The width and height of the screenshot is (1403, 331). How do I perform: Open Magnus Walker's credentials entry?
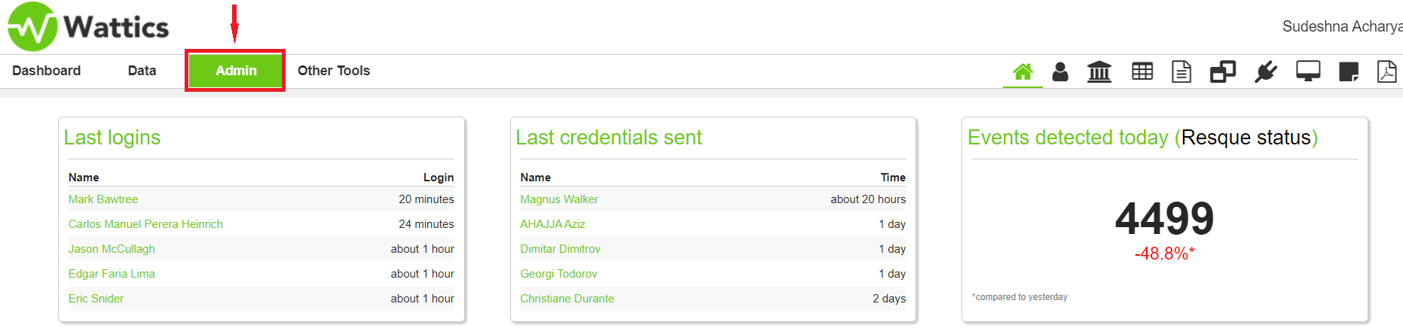tap(559, 199)
